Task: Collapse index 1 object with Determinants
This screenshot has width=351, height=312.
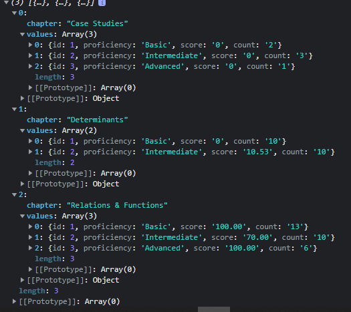Action: coord(14,109)
